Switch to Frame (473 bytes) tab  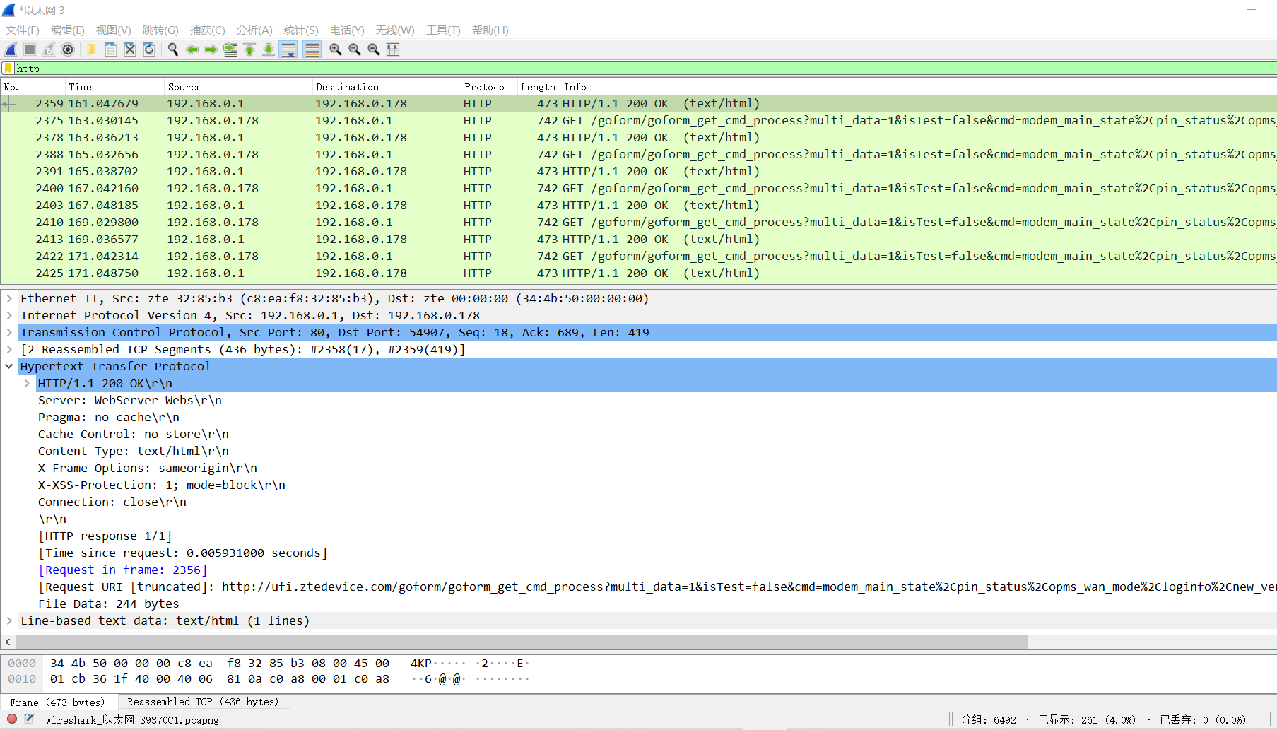[57, 702]
